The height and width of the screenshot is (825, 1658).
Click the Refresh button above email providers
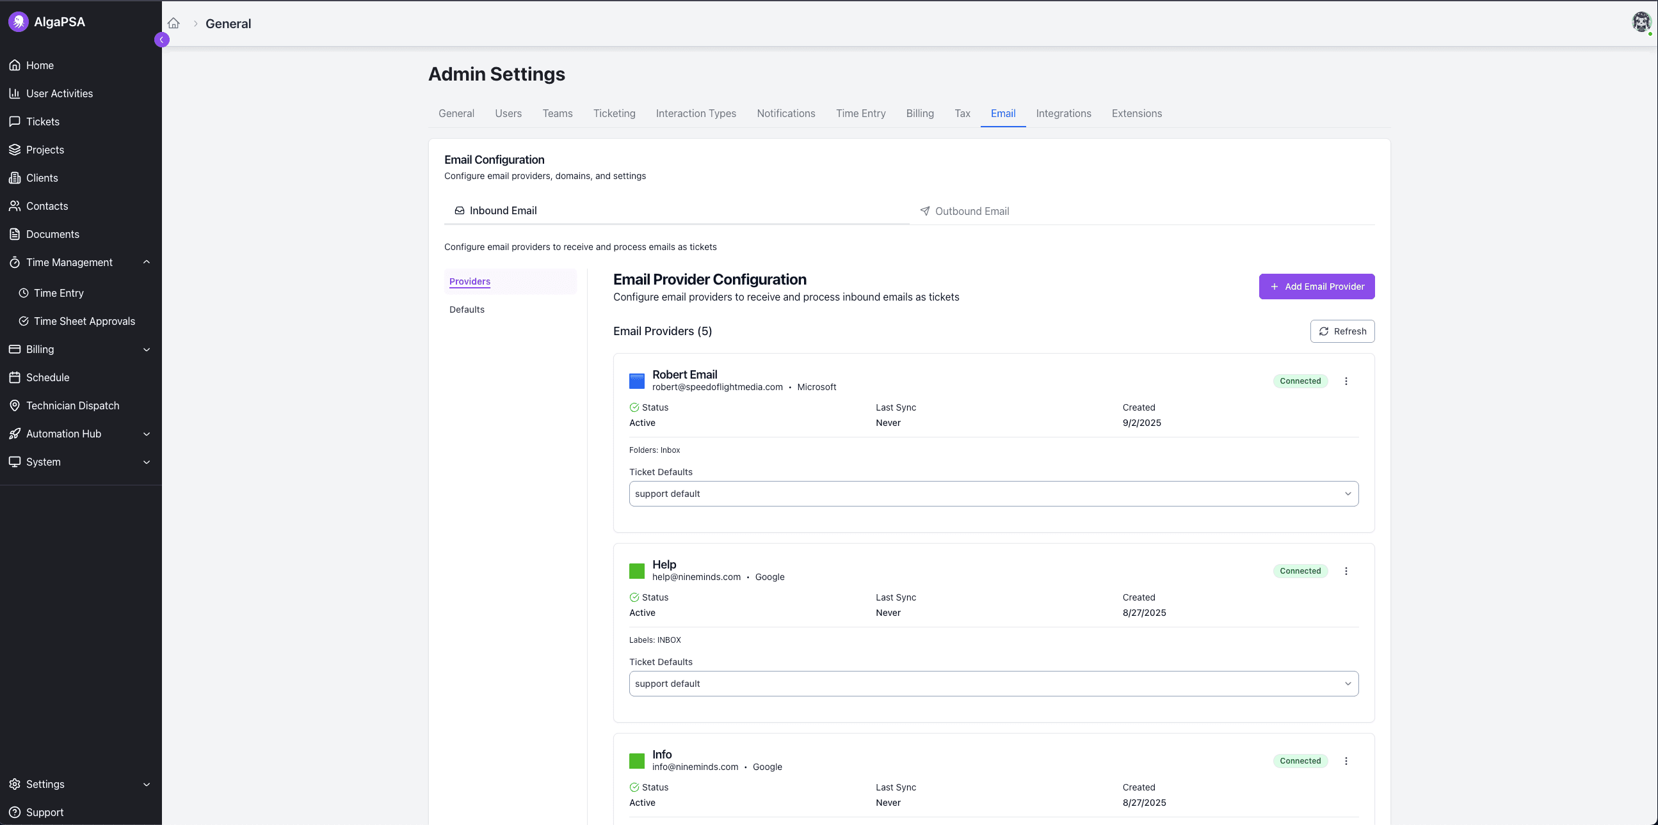coord(1342,331)
